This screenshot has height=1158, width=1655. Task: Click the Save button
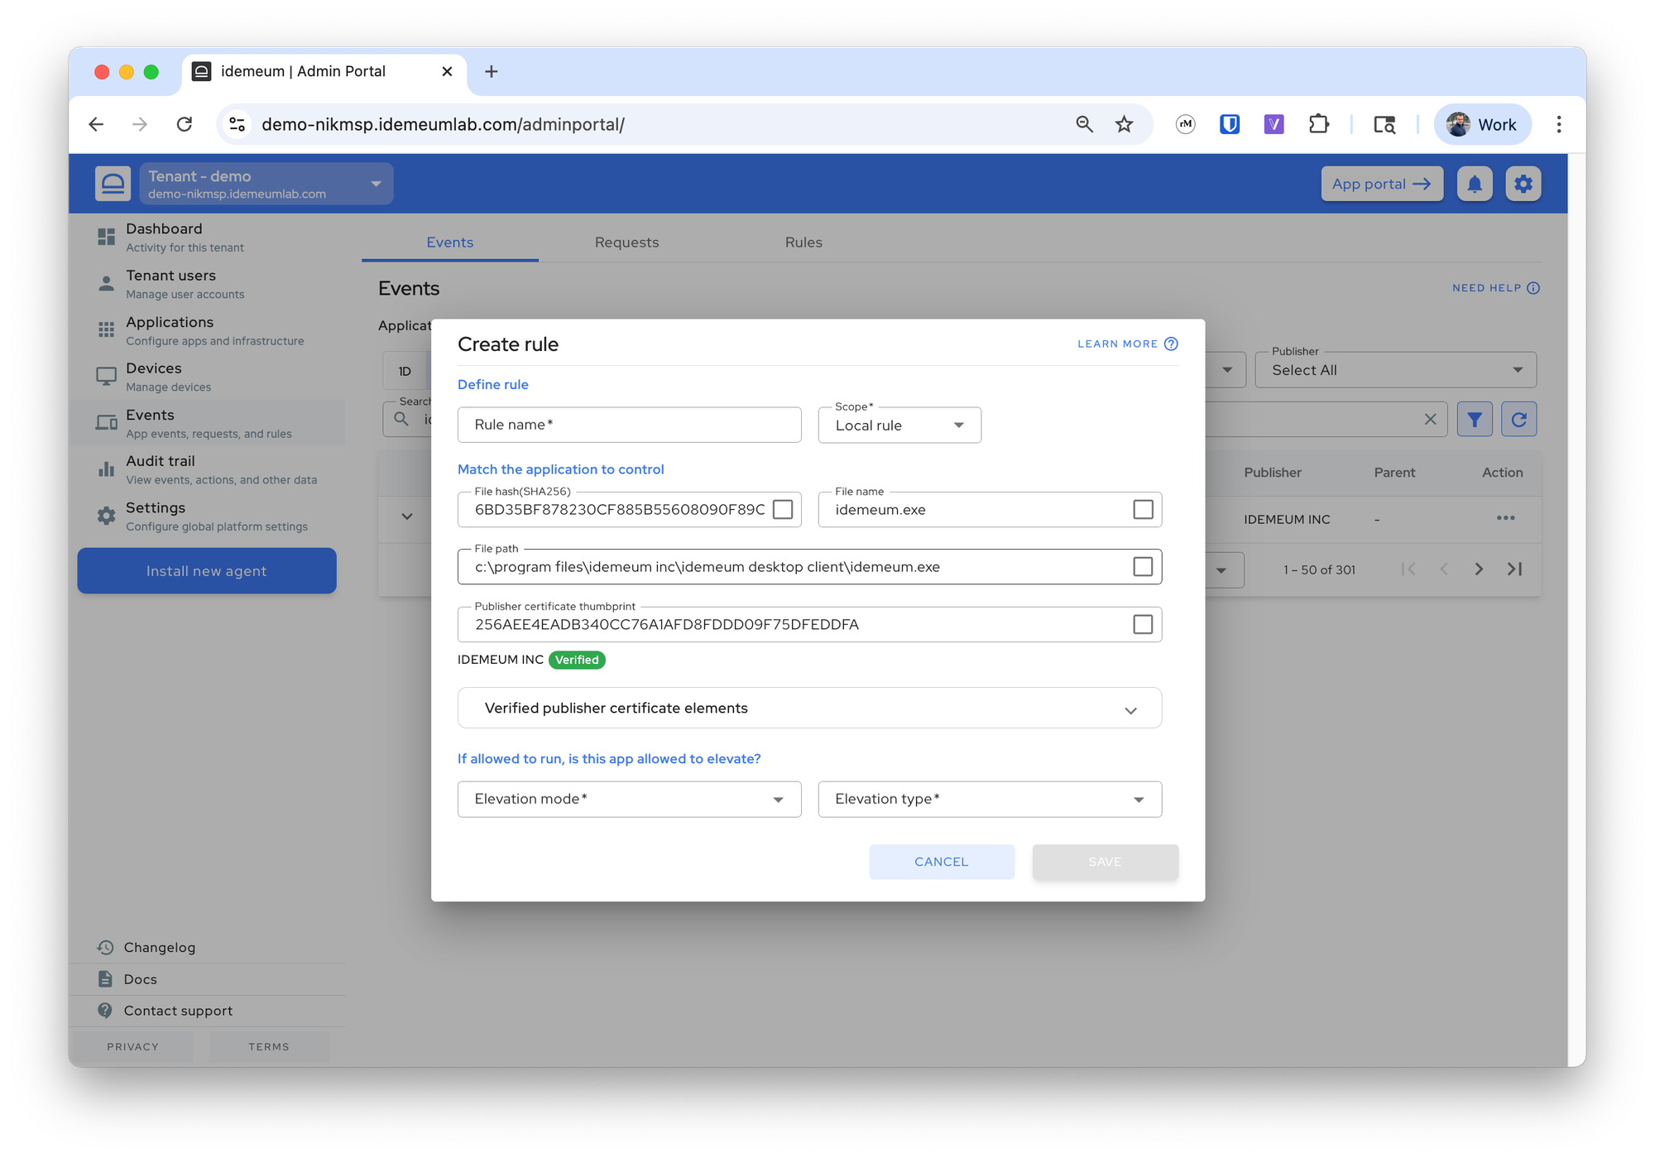click(x=1105, y=862)
